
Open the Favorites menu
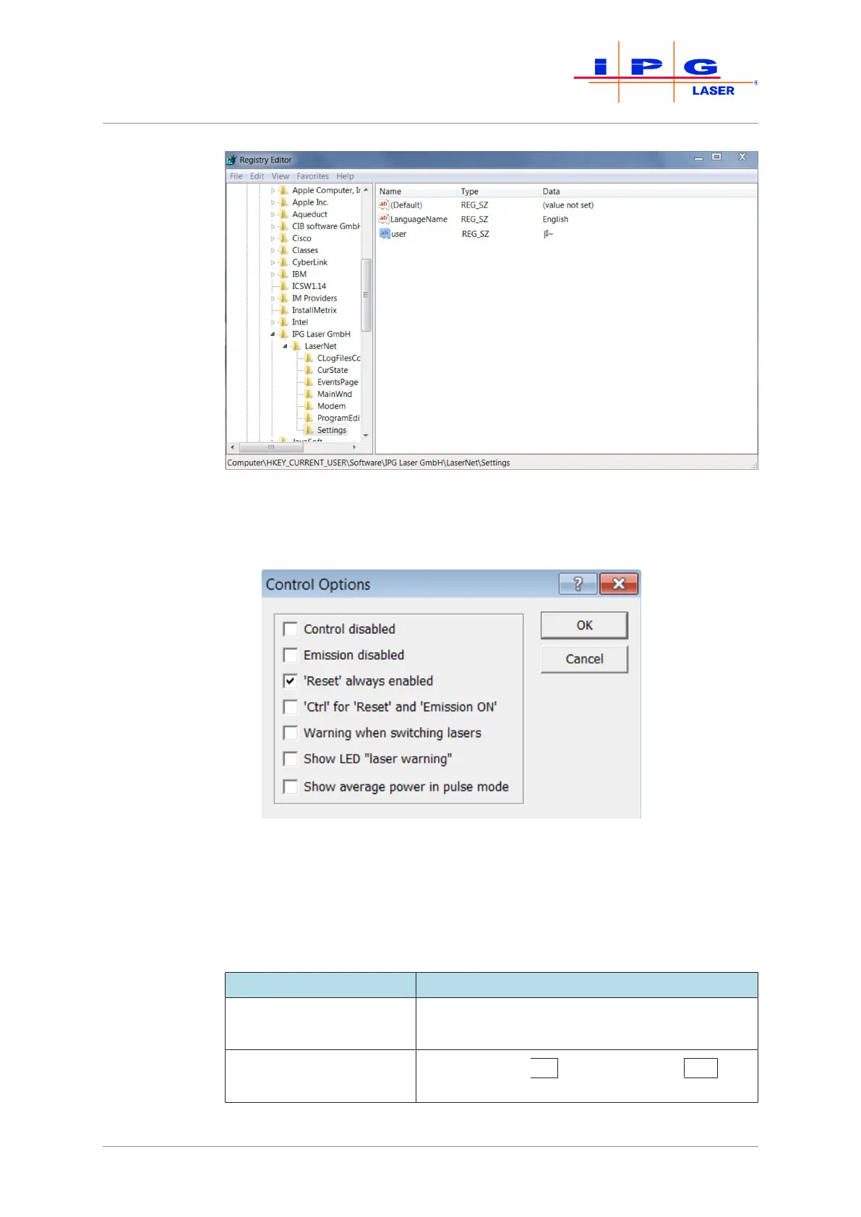coord(312,176)
